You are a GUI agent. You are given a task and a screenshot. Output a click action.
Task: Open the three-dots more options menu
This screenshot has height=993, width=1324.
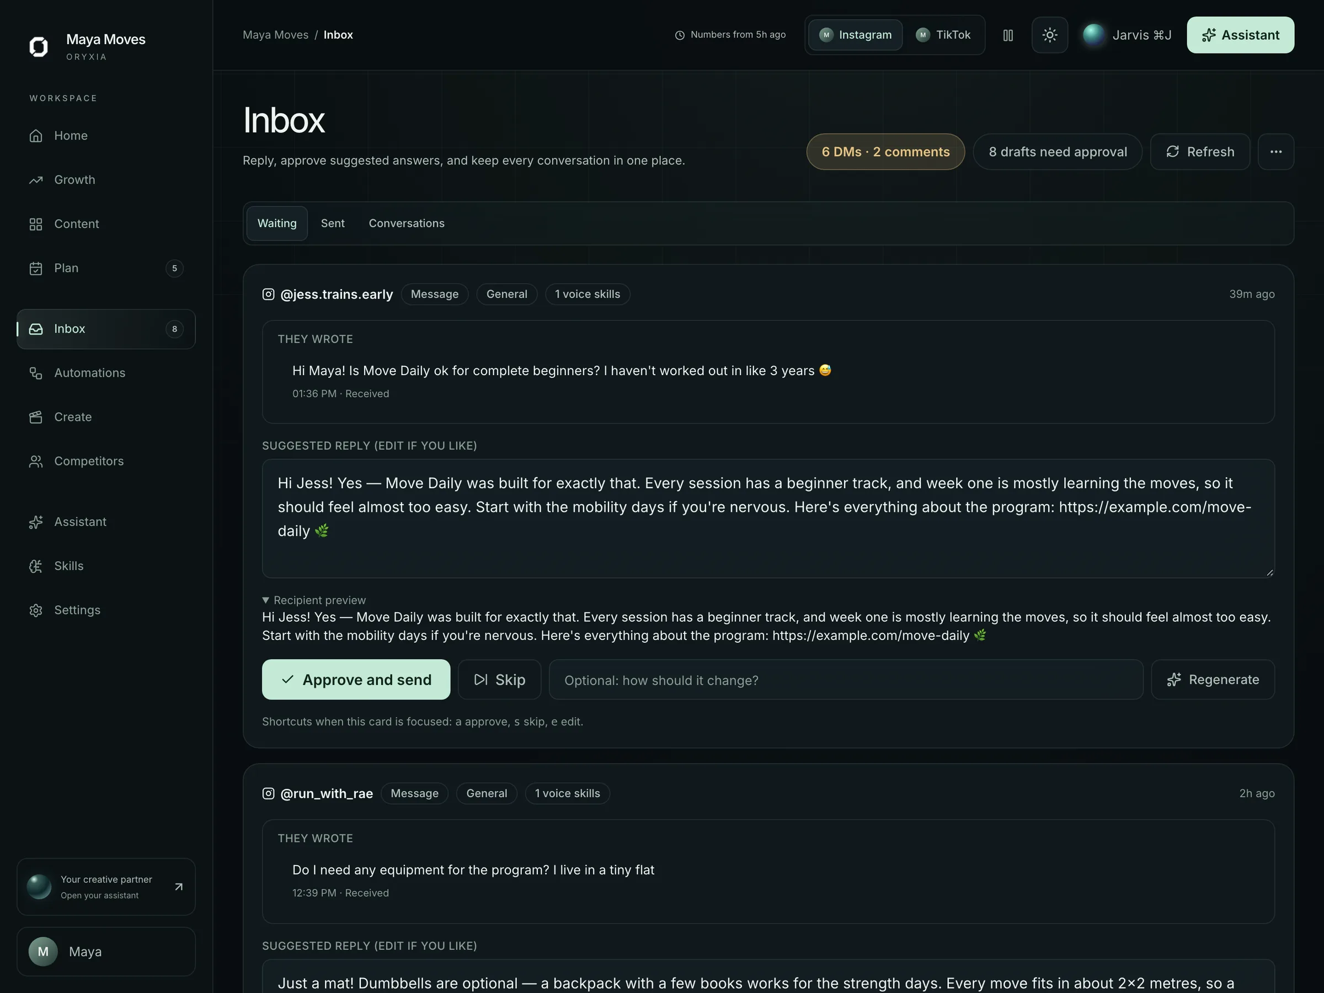click(1275, 152)
